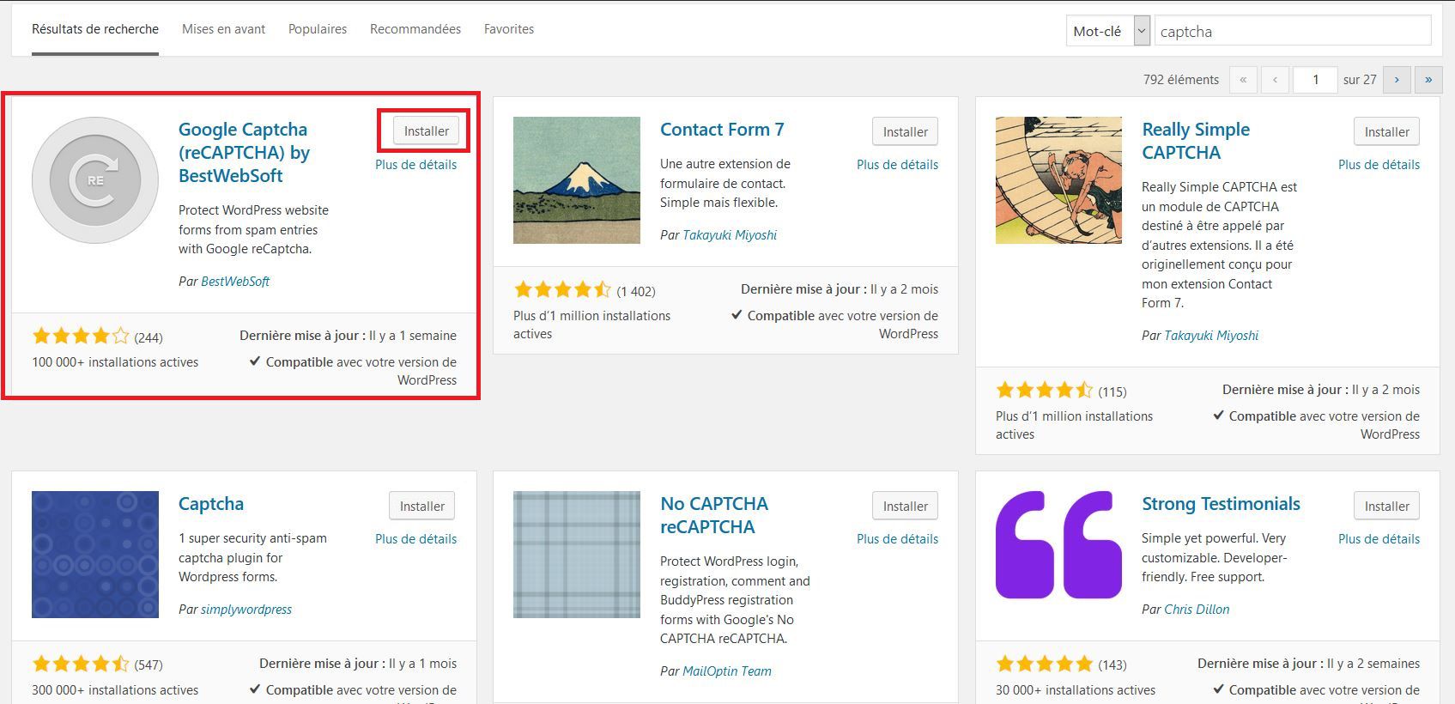This screenshot has width=1455, height=704.
Task: Install the Contact Form 7 plugin
Action: click(906, 132)
